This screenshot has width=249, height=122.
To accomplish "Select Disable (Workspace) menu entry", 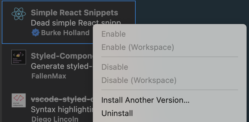I will (139, 80).
